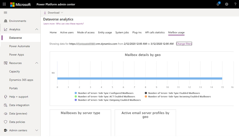Collapse the navigation hamburger menu

(5, 12)
